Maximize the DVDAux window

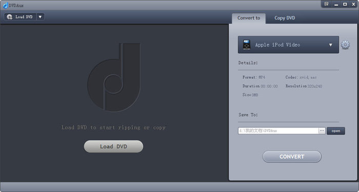[345, 4]
